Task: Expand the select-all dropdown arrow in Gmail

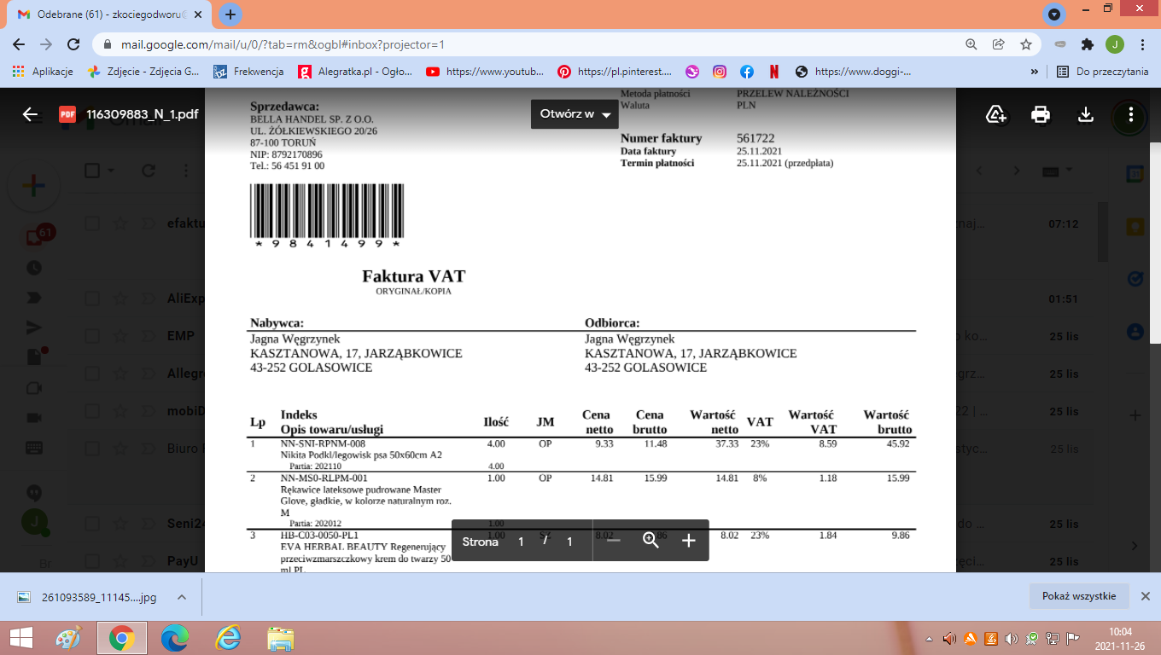Action: coord(111,171)
